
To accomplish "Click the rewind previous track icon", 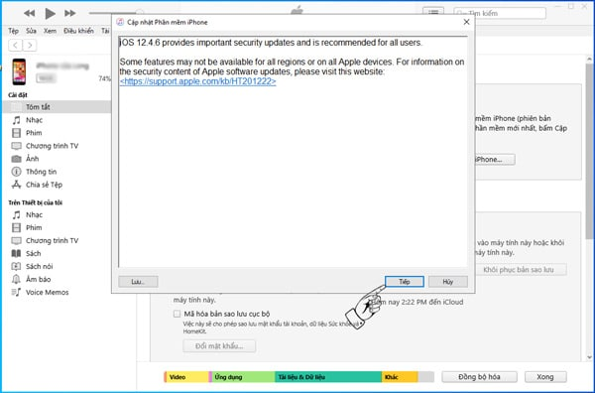I will [29, 13].
